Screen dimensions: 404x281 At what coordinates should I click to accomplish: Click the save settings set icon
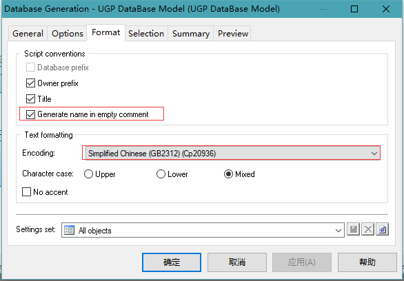pyautogui.click(x=353, y=229)
